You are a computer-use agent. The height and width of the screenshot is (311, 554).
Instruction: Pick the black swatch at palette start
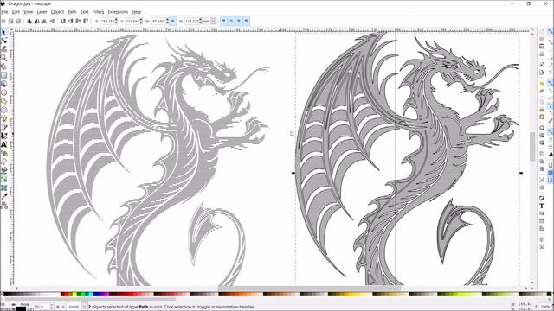click(x=5, y=294)
